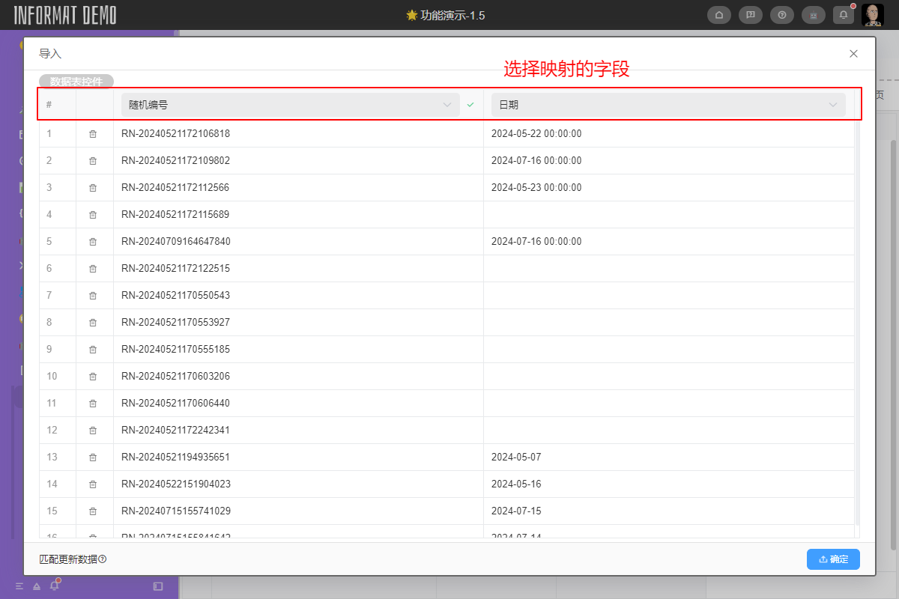Click the 匹配更新数据 link
Screen dimensions: 899x599
67,559
